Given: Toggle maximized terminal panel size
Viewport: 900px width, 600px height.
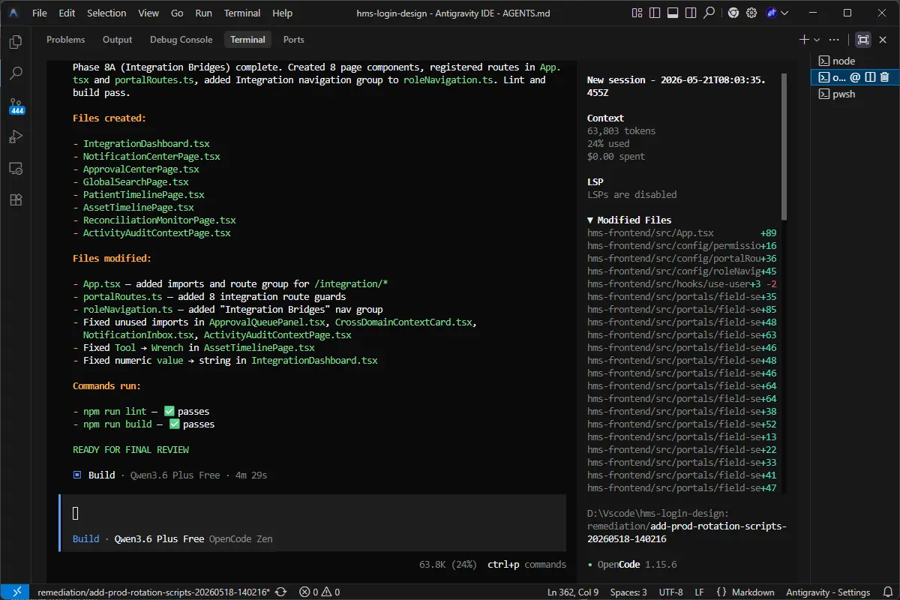Looking at the screenshot, I should click(863, 40).
